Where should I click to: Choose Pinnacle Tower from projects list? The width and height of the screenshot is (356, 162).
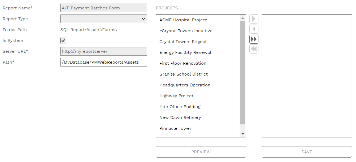pyautogui.click(x=175, y=128)
